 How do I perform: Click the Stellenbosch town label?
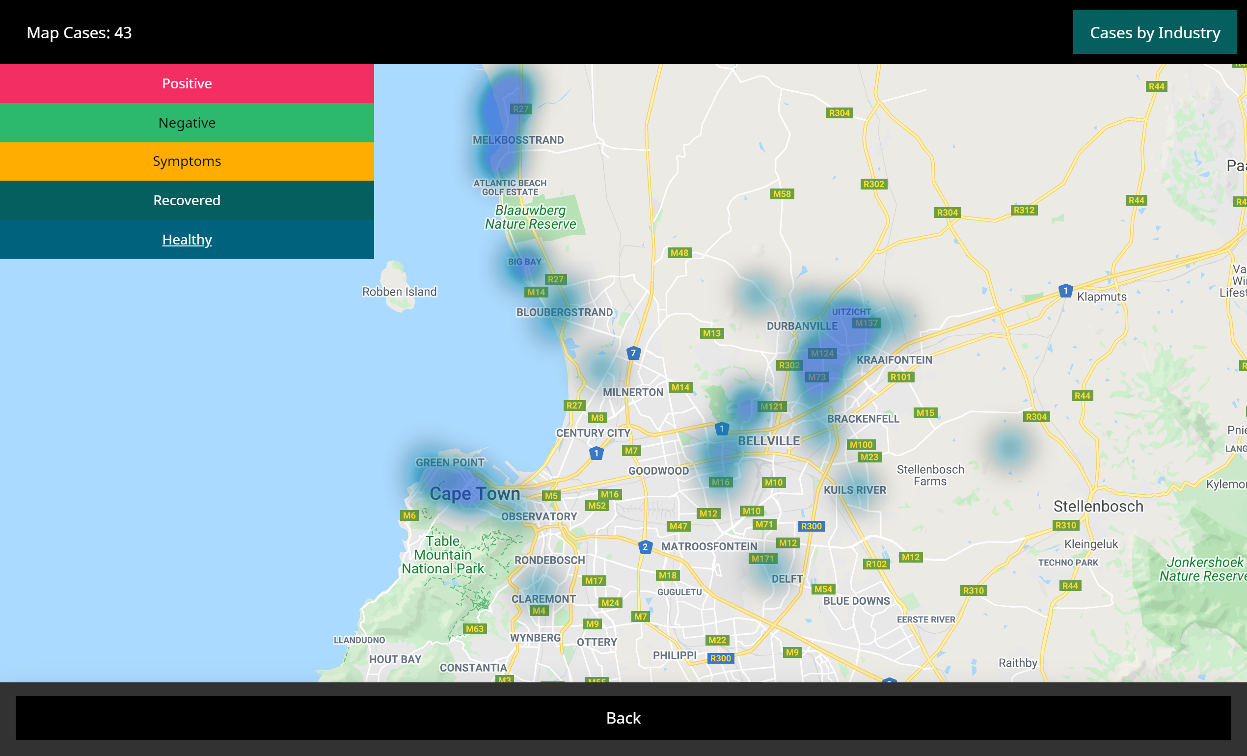(x=1098, y=506)
